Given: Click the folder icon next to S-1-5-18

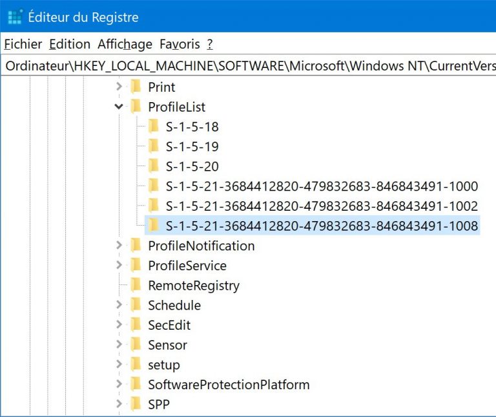Looking at the screenshot, I should click(153, 126).
